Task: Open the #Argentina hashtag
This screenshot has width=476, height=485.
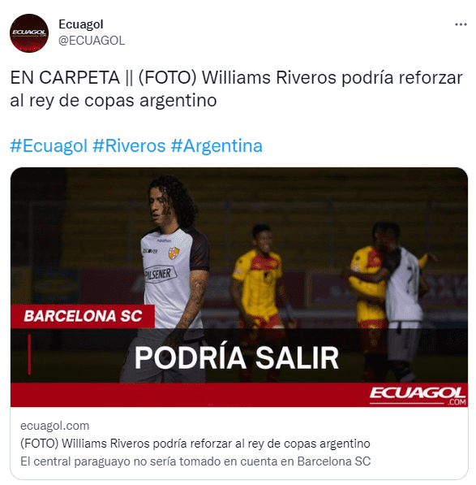Action: pos(217,145)
